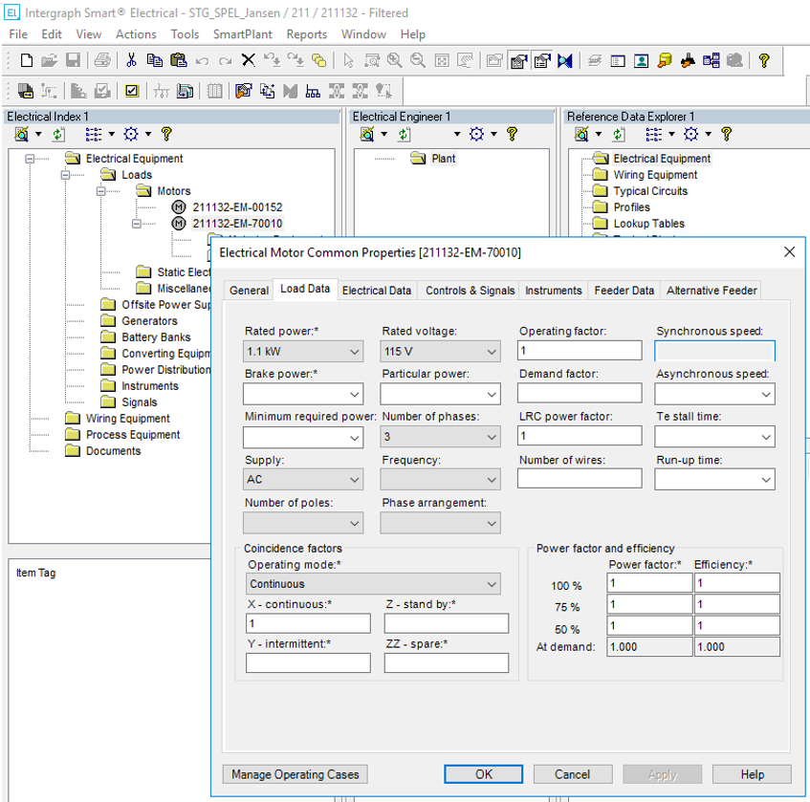Confirm the dialog with OK

(484, 774)
